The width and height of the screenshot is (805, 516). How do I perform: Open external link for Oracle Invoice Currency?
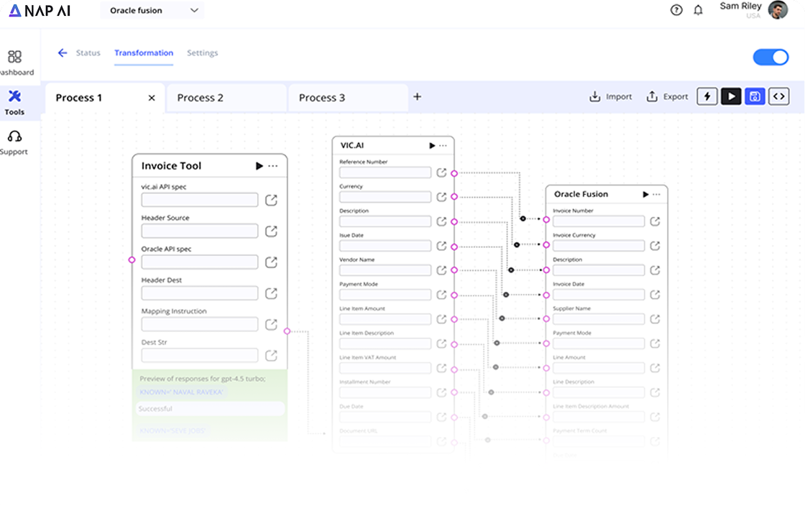tap(655, 246)
